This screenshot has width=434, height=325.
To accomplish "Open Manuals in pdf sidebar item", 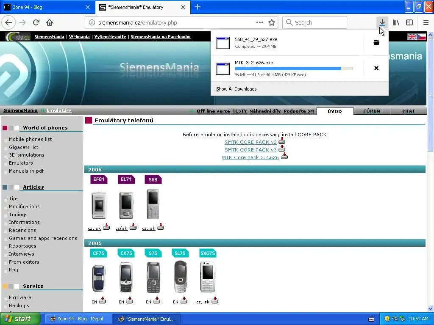I will click(x=26, y=171).
